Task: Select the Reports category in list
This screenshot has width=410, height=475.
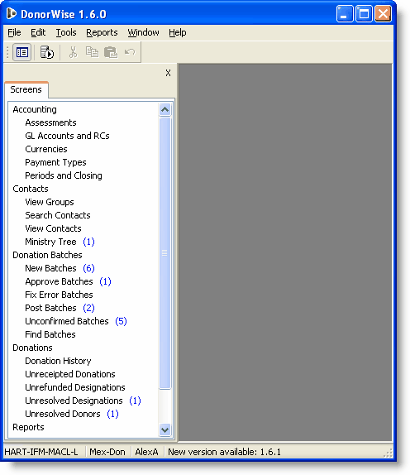Action: coord(28,427)
